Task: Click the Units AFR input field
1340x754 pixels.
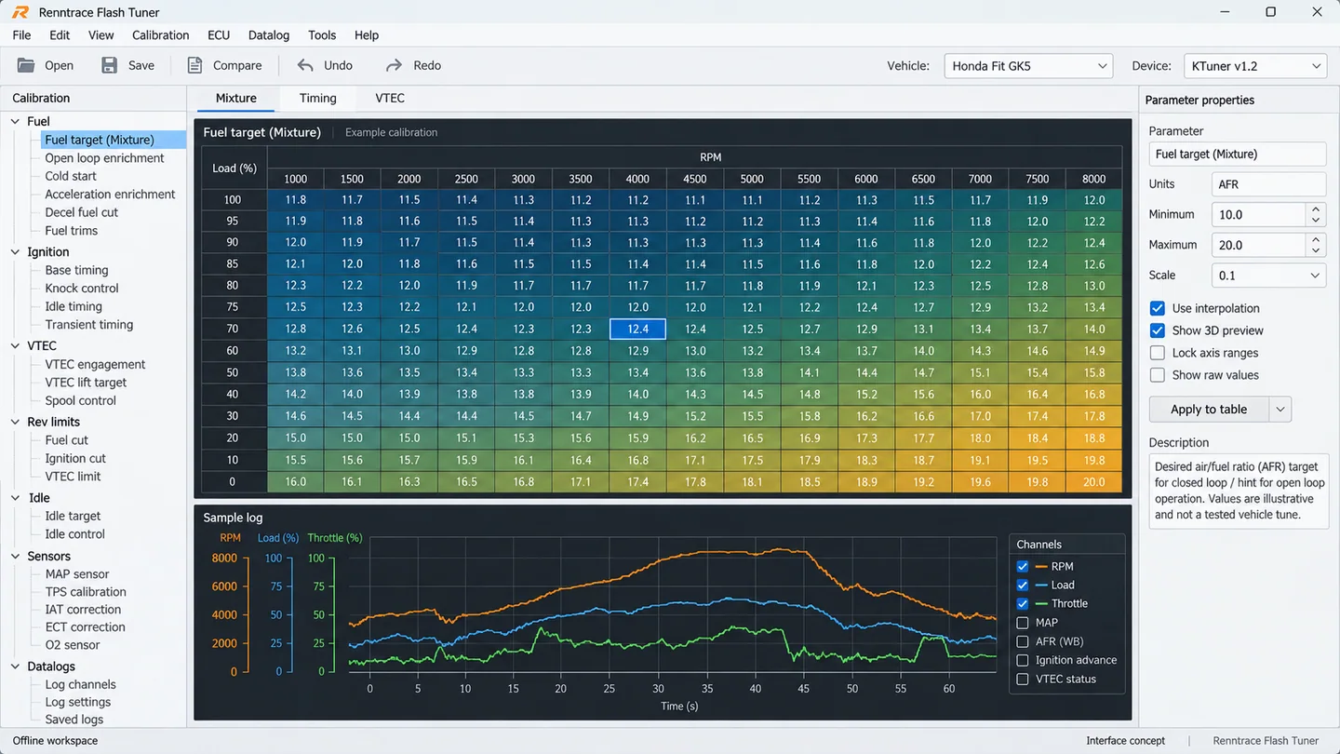Action: pos(1268,184)
